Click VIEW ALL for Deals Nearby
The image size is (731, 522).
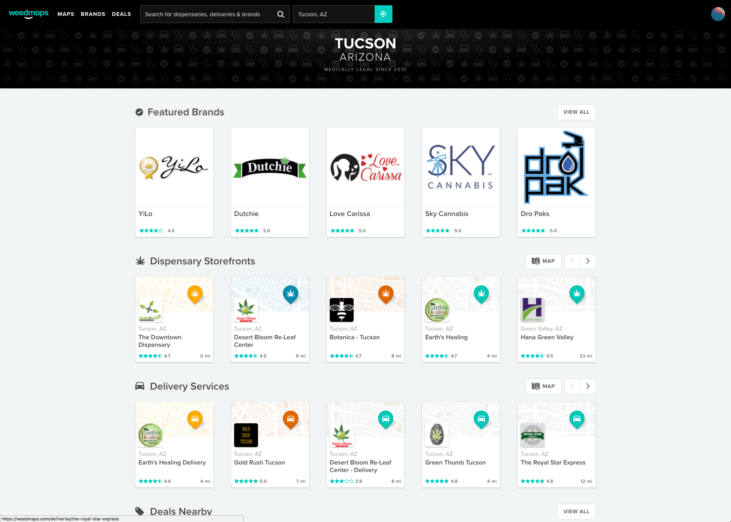coord(576,512)
